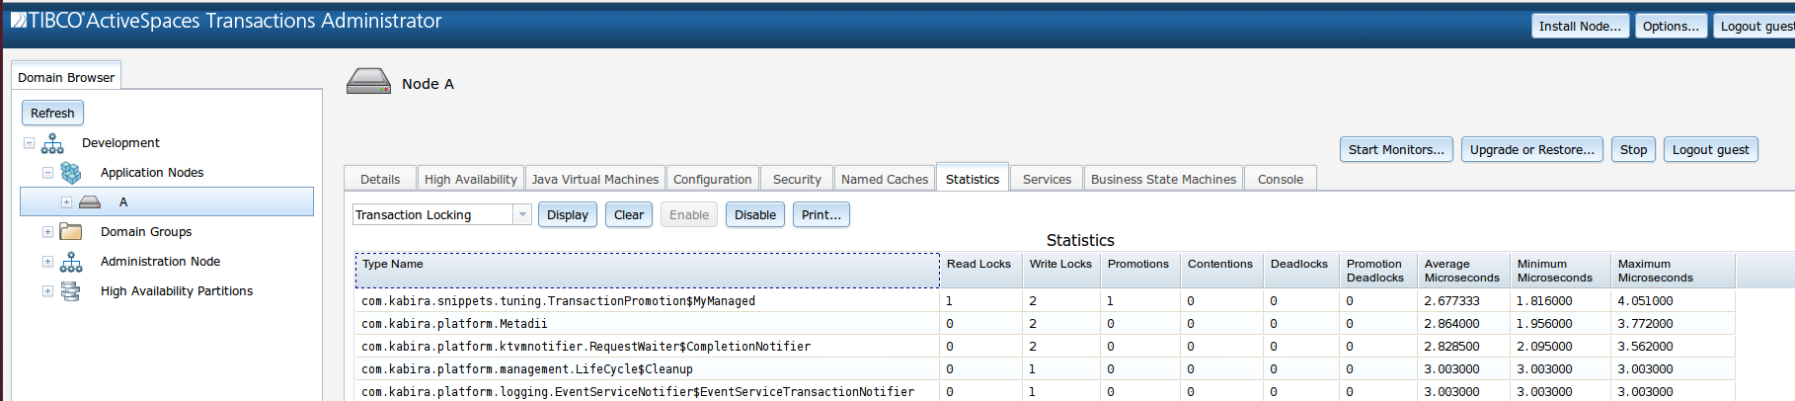Image resolution: width=1795 pixels, height=401 pixels.
Task: Open Options... in the header
Action: coord(1671,26)
